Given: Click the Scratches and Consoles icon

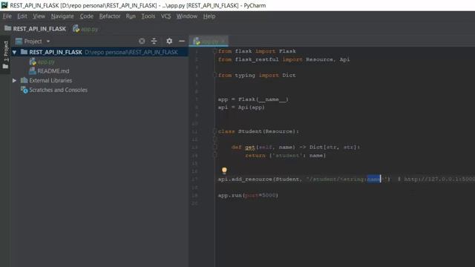Looking at the screenshot, I should (24, 90).
